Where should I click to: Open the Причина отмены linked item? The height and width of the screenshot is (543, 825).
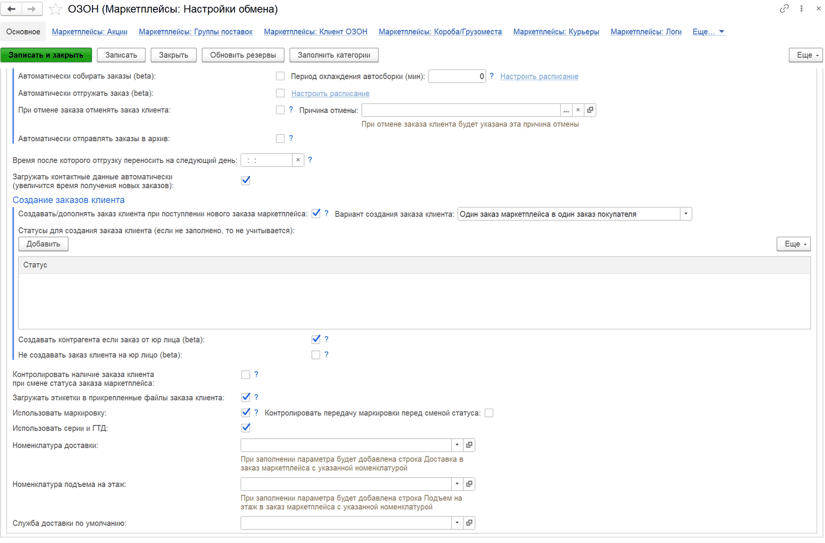click(x=590, y=110)
